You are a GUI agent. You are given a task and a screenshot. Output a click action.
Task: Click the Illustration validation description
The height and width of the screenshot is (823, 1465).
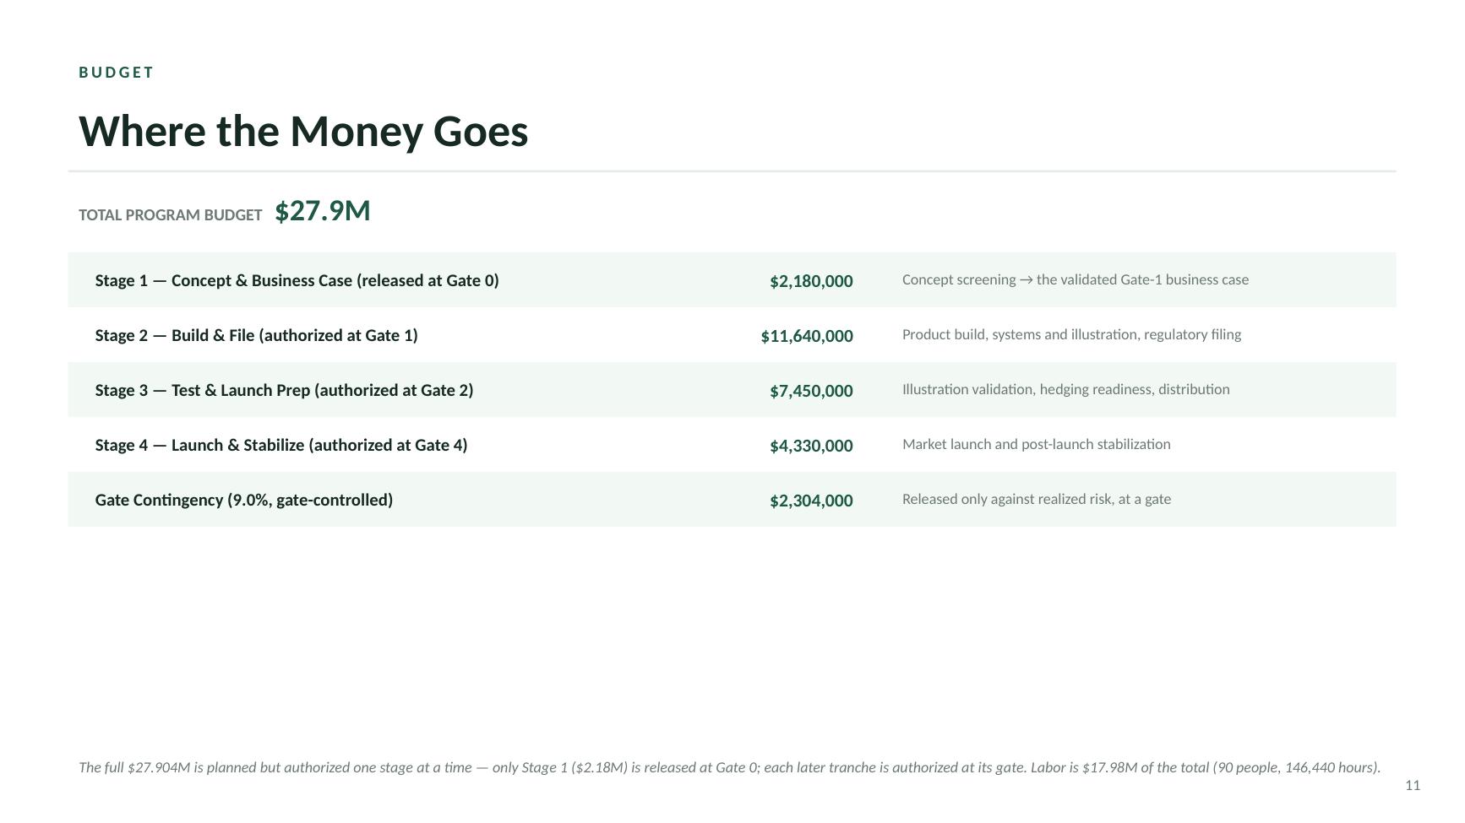tap(1066, 389)
